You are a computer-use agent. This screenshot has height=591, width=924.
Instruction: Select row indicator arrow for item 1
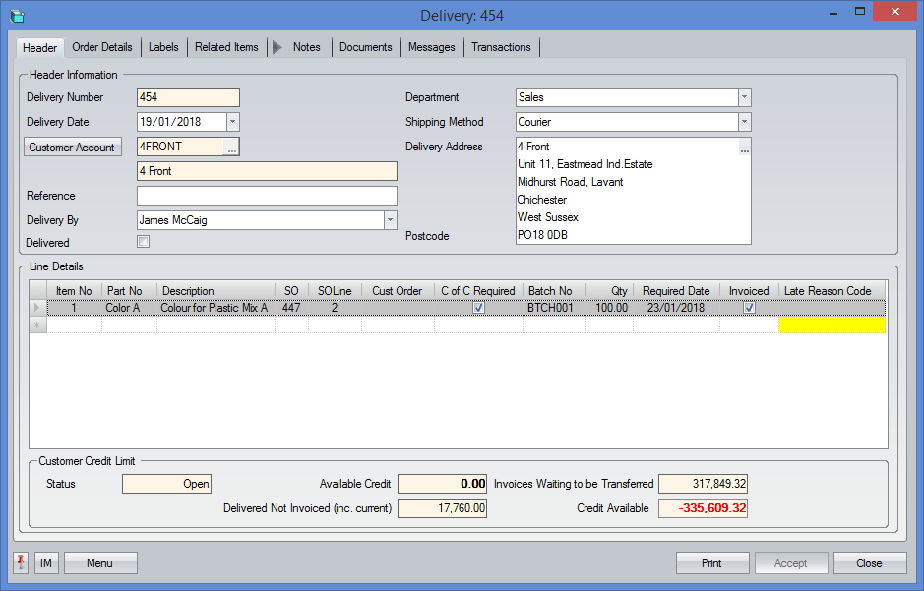(38, 308)
